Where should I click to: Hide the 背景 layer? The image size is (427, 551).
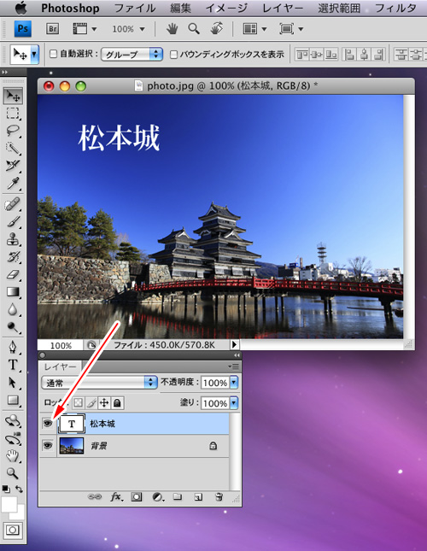coord(48,446)
